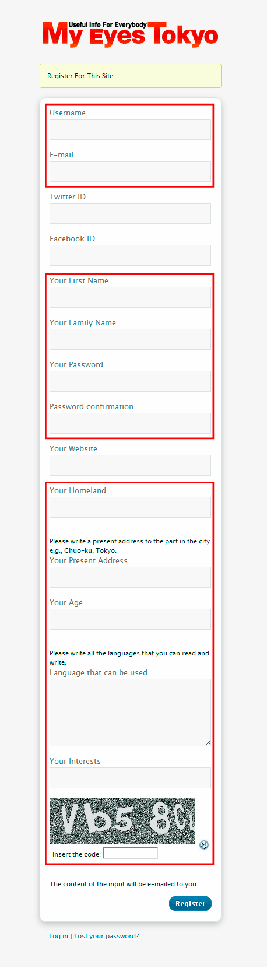Image resolution: width=267 pixels, height=968 pixels.
Task: Click the Your Password field
Action: point(130,381)
